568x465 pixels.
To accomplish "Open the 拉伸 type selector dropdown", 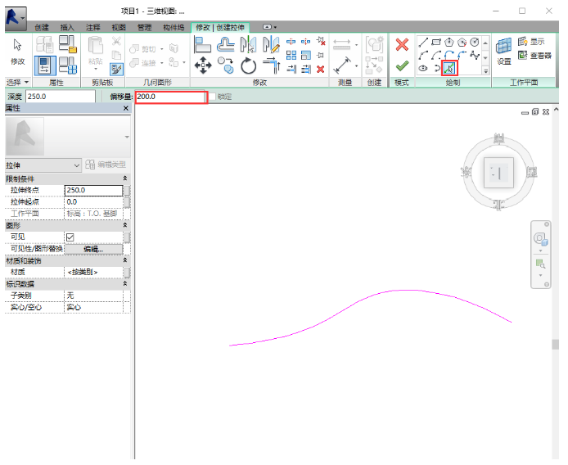I will [x=77, y=165].
